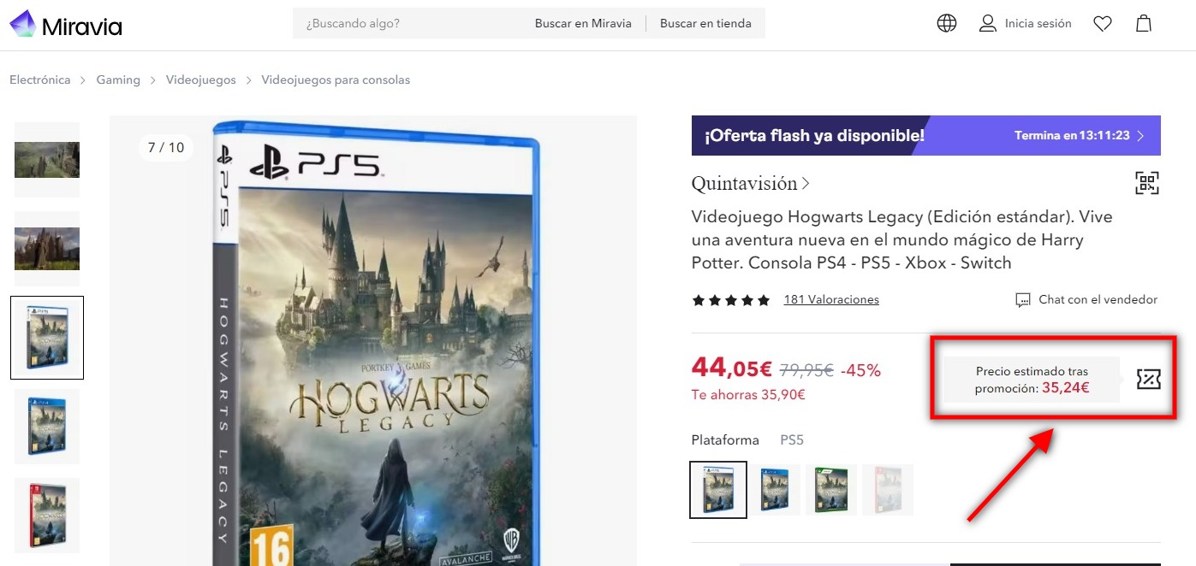The image size is (1196, 566).
Task: Open the wishlist heart icon
Action: coord(1103,24)
